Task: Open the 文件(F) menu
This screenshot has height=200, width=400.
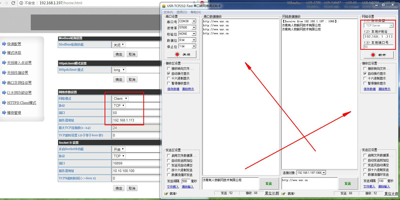Action: point(168,12)
